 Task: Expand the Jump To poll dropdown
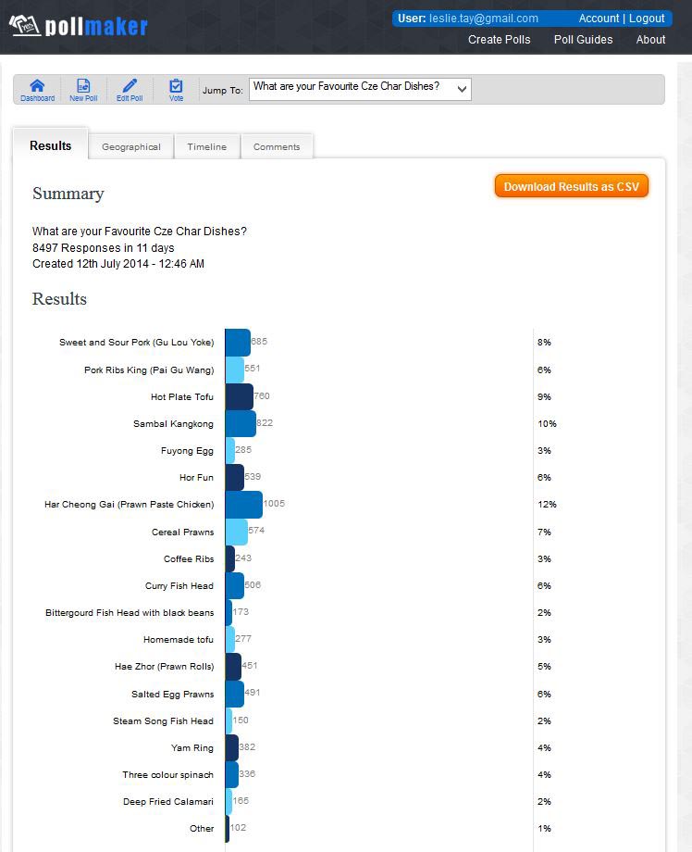coord(360,89)
